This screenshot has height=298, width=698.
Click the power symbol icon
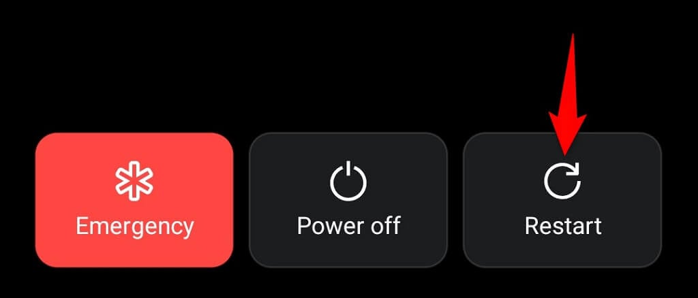tap(348, 181)
